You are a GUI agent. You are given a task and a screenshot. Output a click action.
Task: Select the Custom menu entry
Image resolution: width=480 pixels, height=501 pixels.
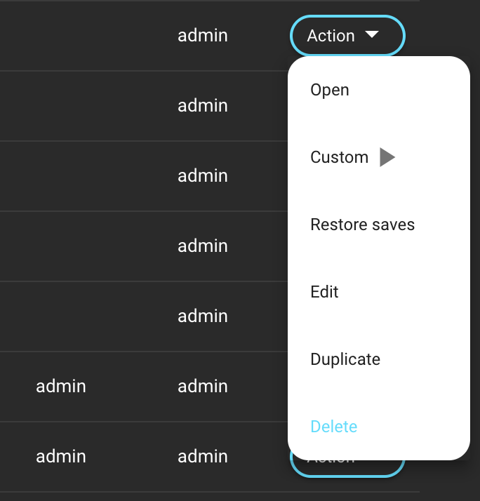tap(340, 157)
